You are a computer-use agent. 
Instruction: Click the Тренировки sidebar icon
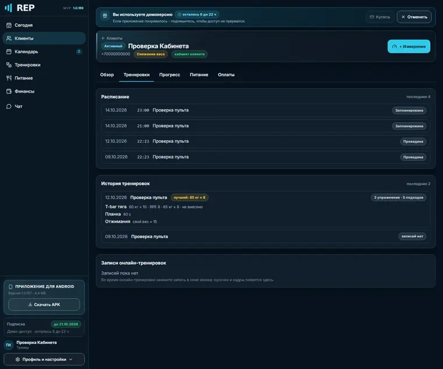[x=9, y=65]
